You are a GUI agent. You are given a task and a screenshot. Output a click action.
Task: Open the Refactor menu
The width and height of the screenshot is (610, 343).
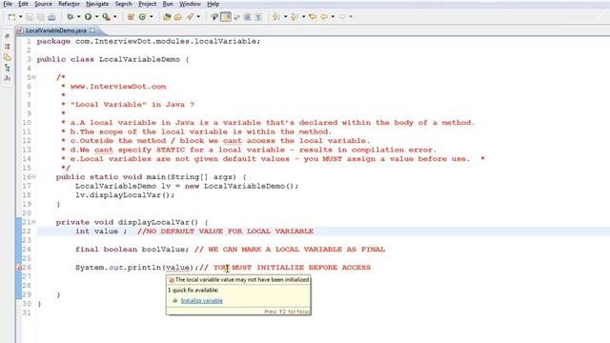click(x=70, y=4)
